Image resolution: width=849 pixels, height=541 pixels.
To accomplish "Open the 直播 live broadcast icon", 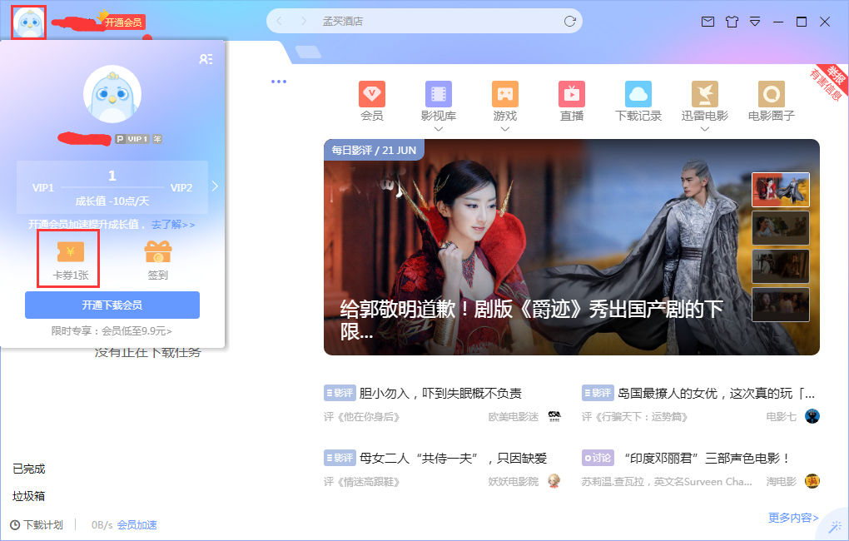I will tap(572, 94).
